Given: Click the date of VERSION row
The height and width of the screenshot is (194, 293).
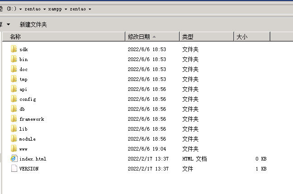Looking at the screenshot, I should point(148,169).
